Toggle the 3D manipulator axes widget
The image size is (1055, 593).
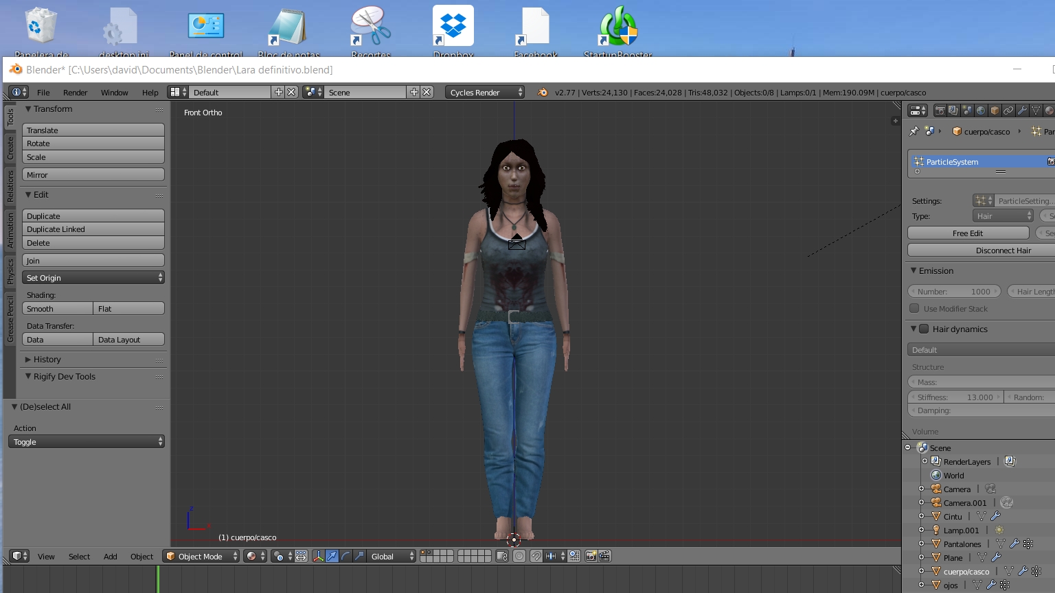(x=318, y=557)
